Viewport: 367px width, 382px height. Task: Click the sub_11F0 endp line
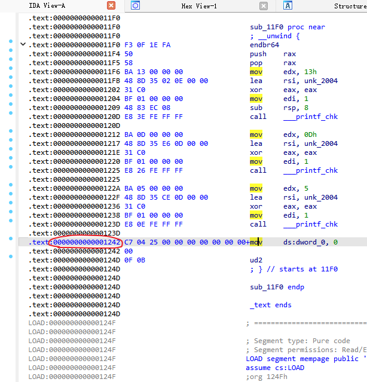click(x=277, y=287)
